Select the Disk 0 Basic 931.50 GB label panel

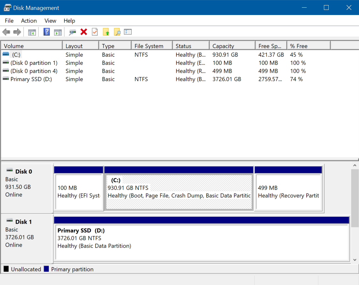[27, 188]
